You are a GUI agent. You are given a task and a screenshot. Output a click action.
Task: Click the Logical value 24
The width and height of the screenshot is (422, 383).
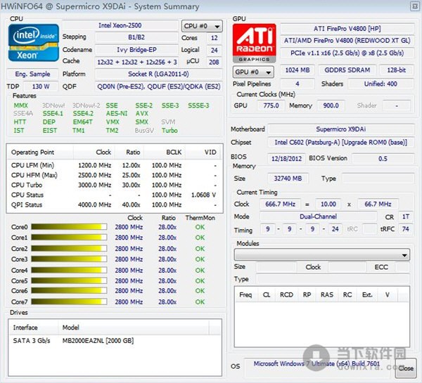[x=215, y=51]
